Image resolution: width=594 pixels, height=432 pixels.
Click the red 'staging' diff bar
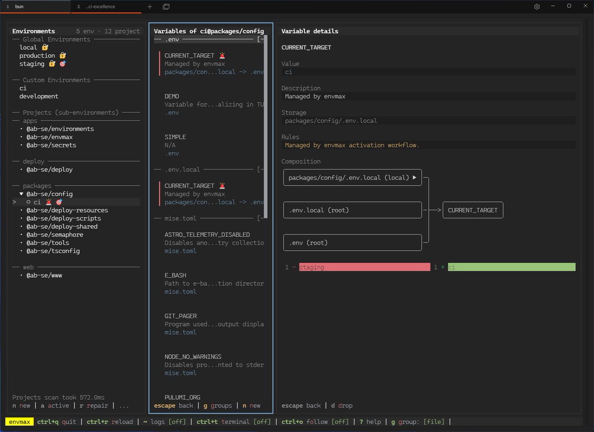[364, 267]
